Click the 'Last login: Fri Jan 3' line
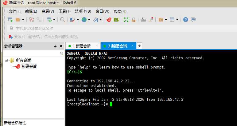The height and width of the screenshot is (126, 237). pyautogui.click(x=125, y=100)
